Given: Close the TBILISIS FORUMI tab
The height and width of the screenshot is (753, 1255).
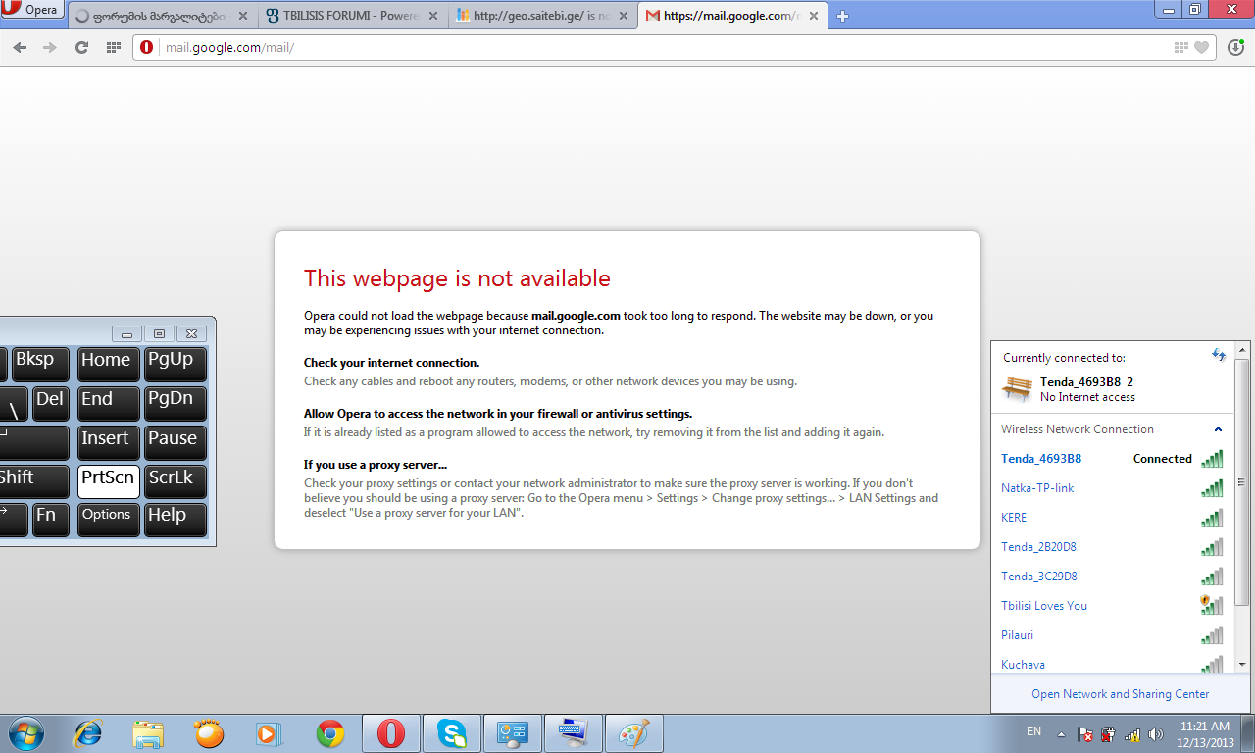Looking at the screenshot, I should (433, 16).
